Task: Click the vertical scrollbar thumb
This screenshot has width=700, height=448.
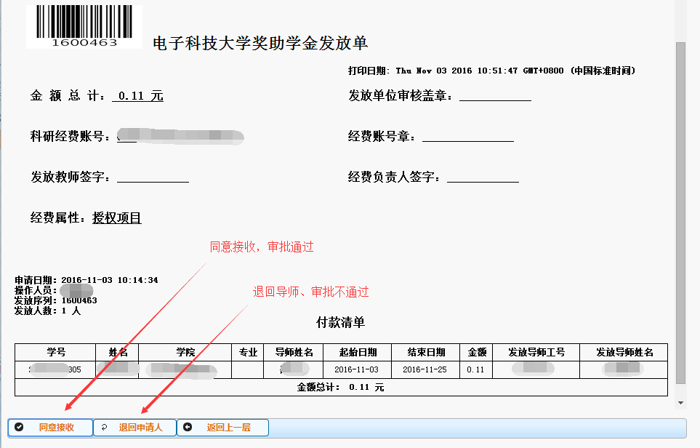Action: 680,213
